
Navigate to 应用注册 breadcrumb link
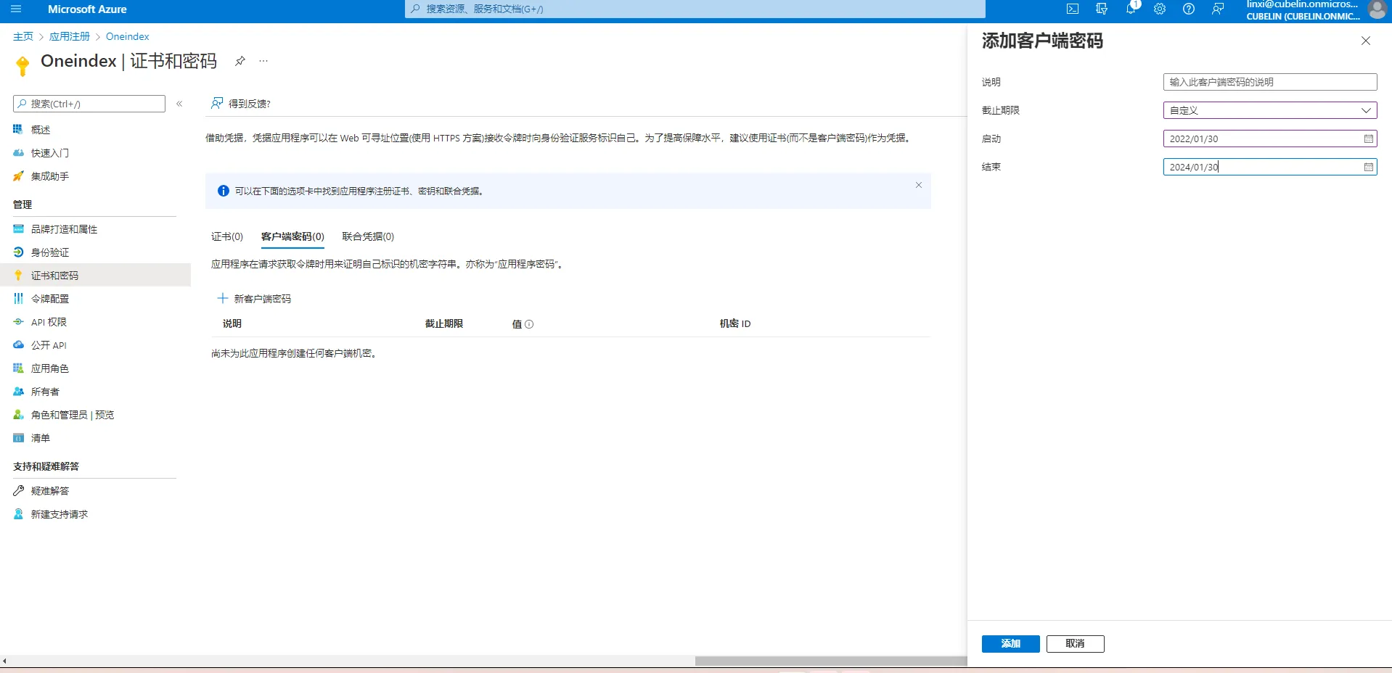click(70, 36)
